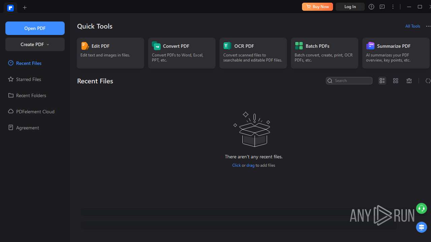This screenshot has height=242, width=431.
Task: Open the OCR PDF quick tool card
Action: point(253,53)
